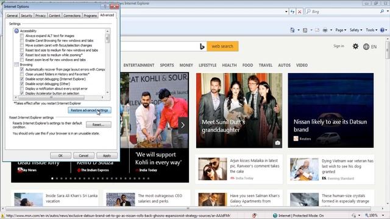Image resolution: width=390 pixels, height=219 pixels.
Task: Click the camera gallery icon on Sunil Dutt photo
Action: coord(277,143)
